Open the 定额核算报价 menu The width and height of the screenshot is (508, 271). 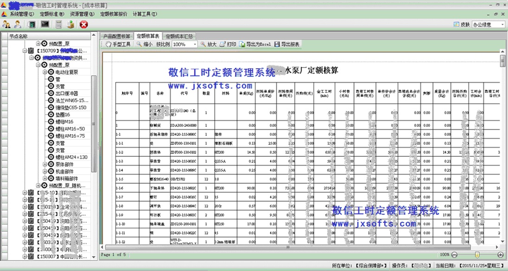[114, 14]
